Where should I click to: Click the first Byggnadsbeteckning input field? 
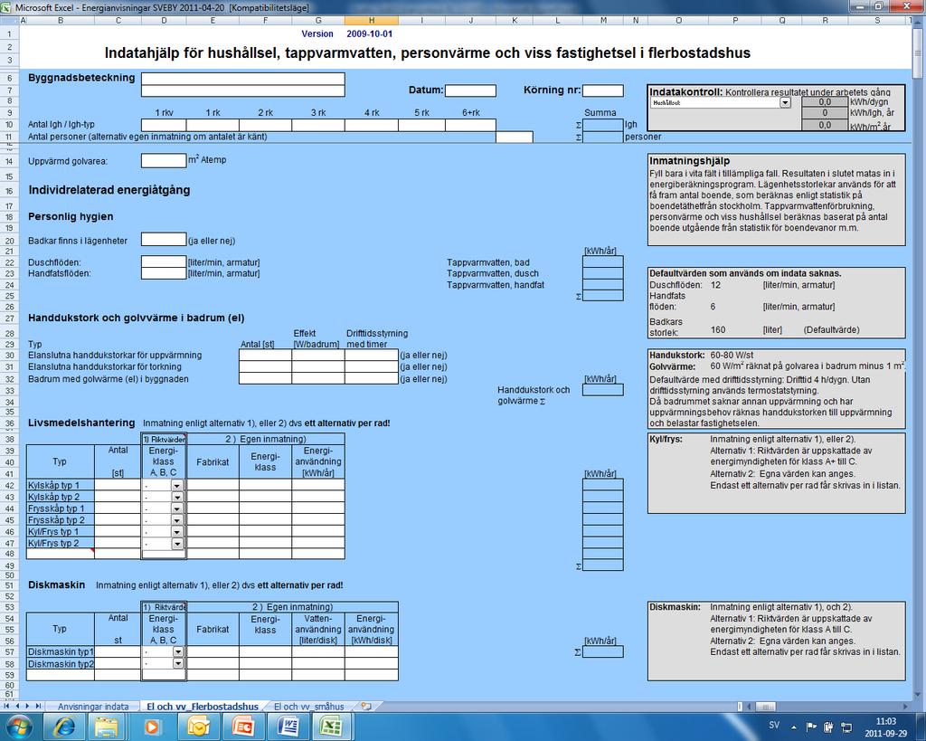(x=242, y=79)
